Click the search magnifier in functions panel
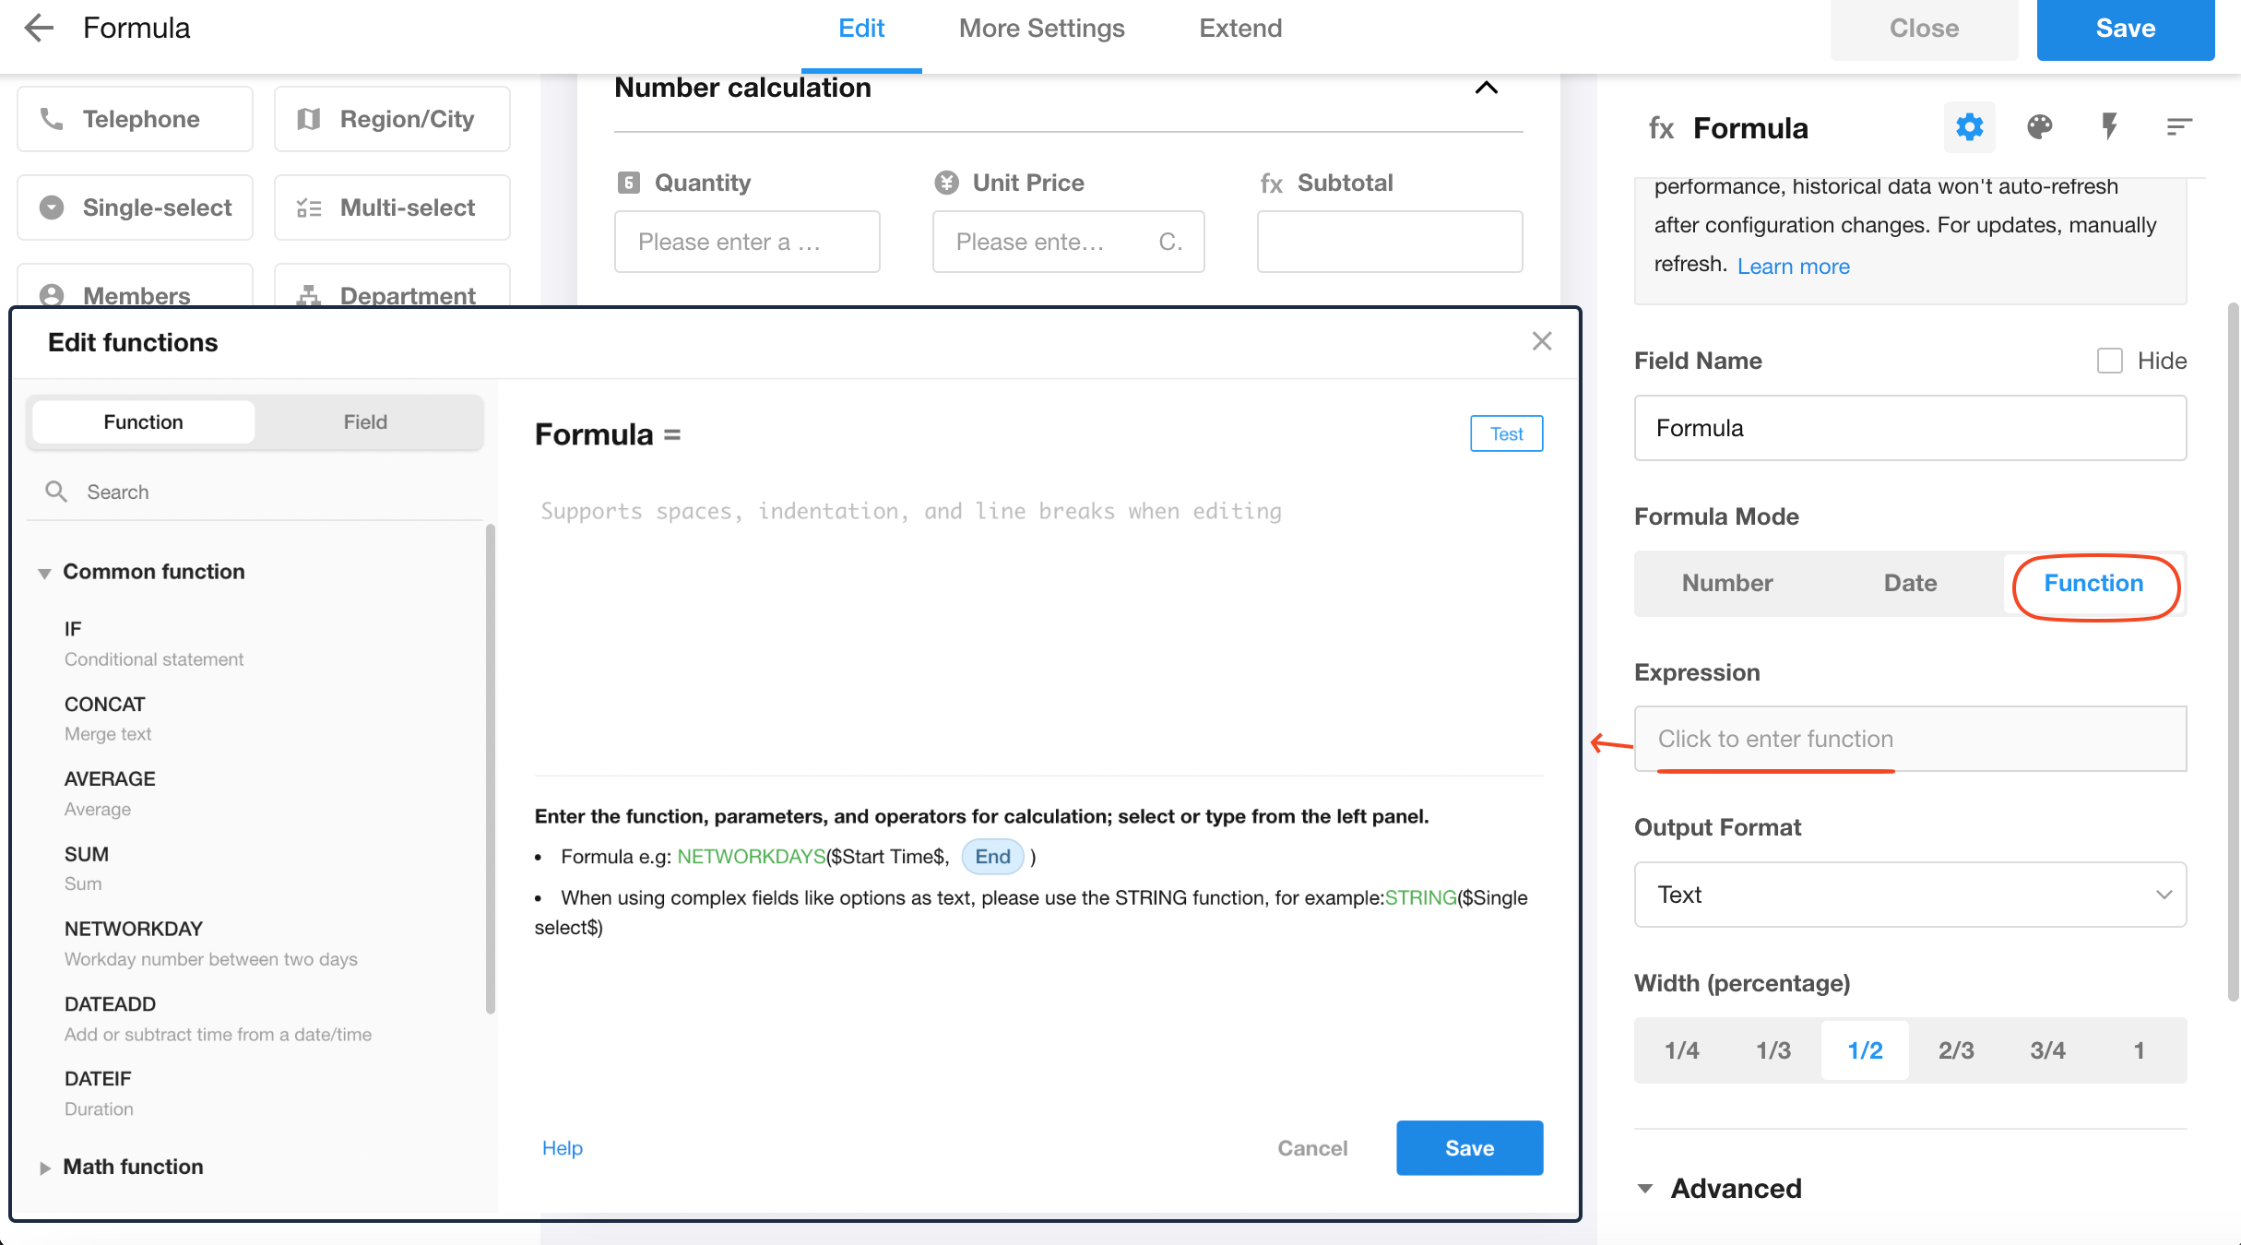The image size is (2241, 1245). pyautogui.click(x=56, y=492)
